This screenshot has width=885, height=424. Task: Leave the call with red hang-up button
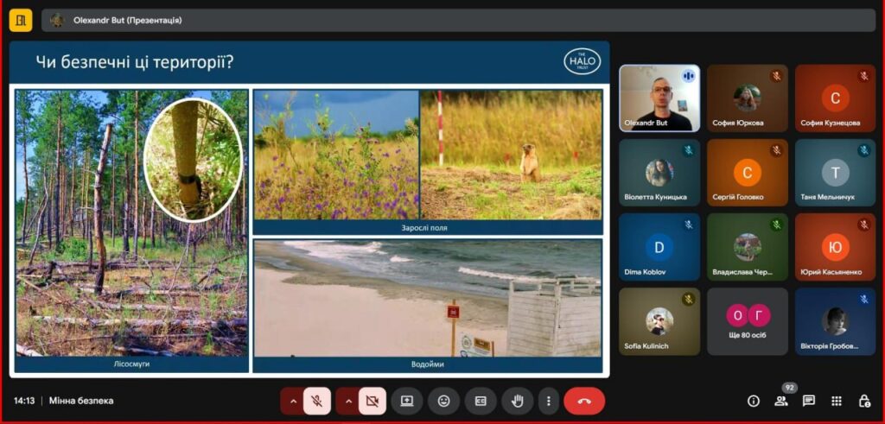(x=584, y=401)
